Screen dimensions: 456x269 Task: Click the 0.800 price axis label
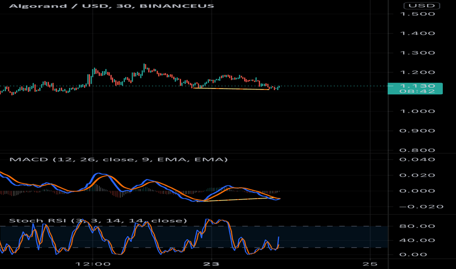pyautogui.click(x=418, y=150)
